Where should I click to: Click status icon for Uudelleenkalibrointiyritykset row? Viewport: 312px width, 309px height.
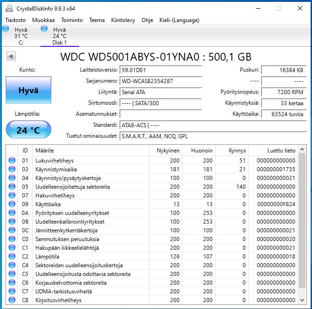pyautogui.click(x=12, y=221)
